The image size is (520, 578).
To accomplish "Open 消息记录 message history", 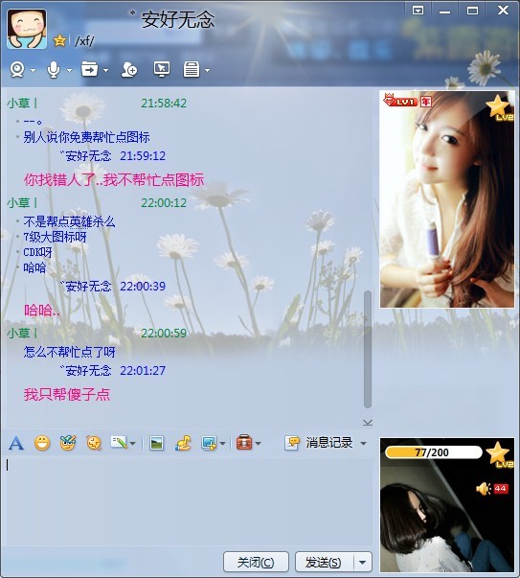I will pyautogui.click(x=319, y=443).
